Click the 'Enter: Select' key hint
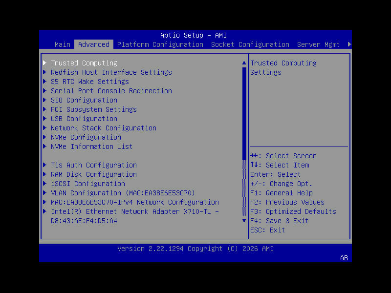The image size is (391, 293). coord(276,174)
